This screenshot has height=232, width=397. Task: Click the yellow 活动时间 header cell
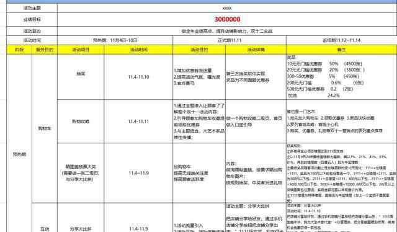click(x=138, y=50)
